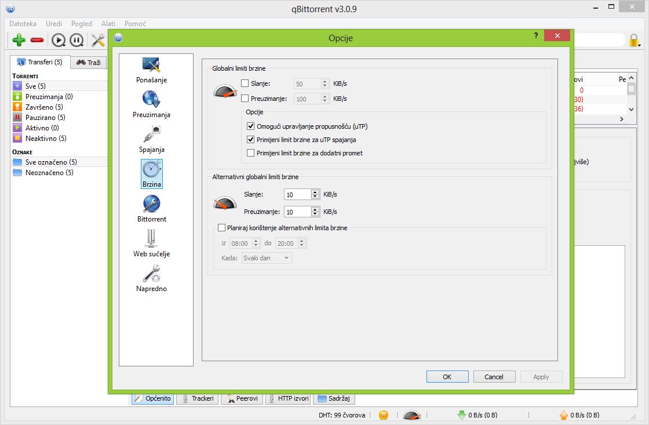649x425 pixels.
Task: Click the 20:00 end time spinner
Action: [x=291, y=243]
